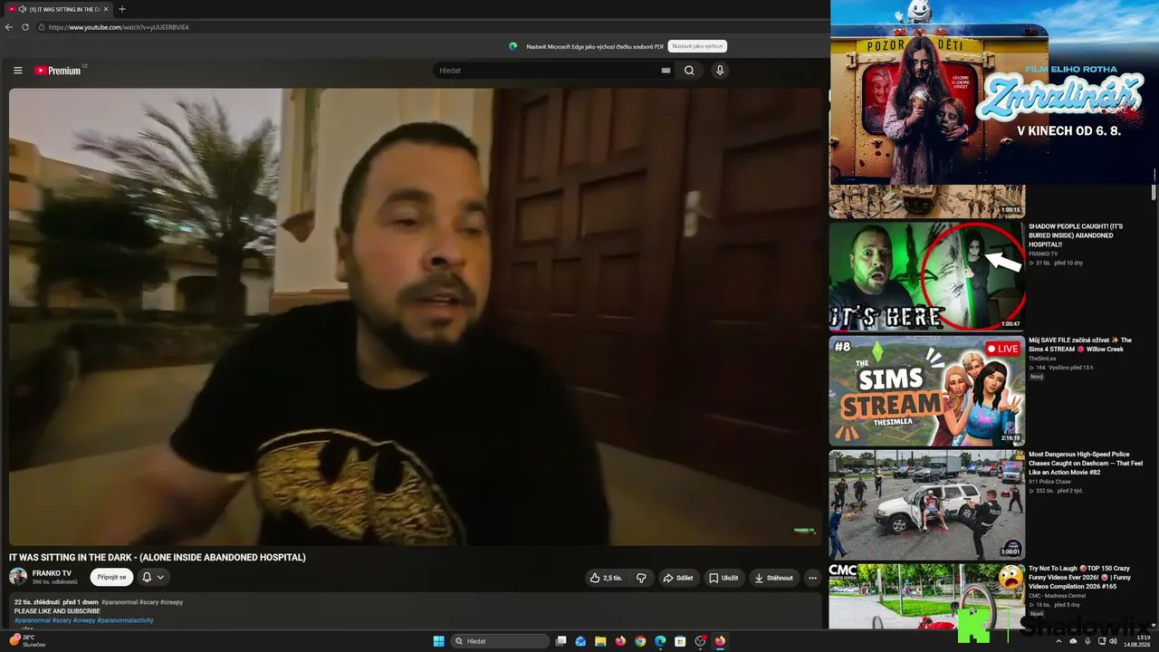Open FRANKO TV channel name link
1159x652 pixels.
[52, 573]
